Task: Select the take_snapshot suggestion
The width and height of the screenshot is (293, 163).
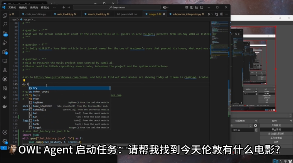Action: (69, 106)
